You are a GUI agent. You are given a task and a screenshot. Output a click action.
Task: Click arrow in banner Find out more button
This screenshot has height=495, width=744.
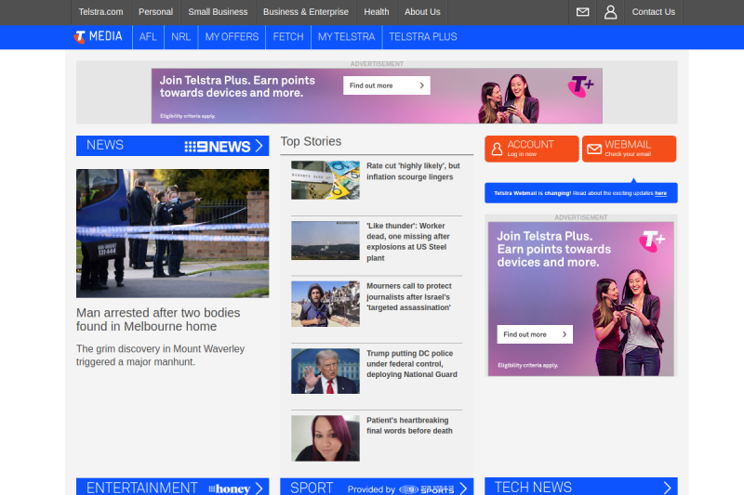(422, 85)
